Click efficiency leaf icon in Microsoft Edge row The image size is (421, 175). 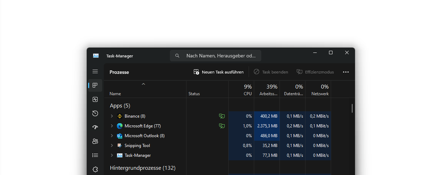pyautogui.click(x=222, y=126)
